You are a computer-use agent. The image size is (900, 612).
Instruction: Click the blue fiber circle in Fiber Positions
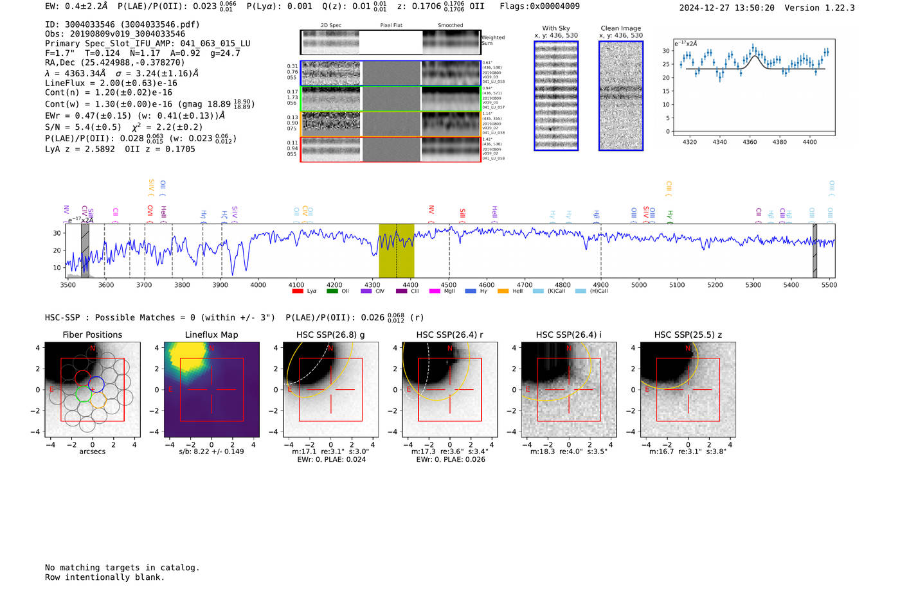[96, 384]
